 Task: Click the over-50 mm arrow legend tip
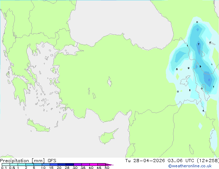point(109,165)
